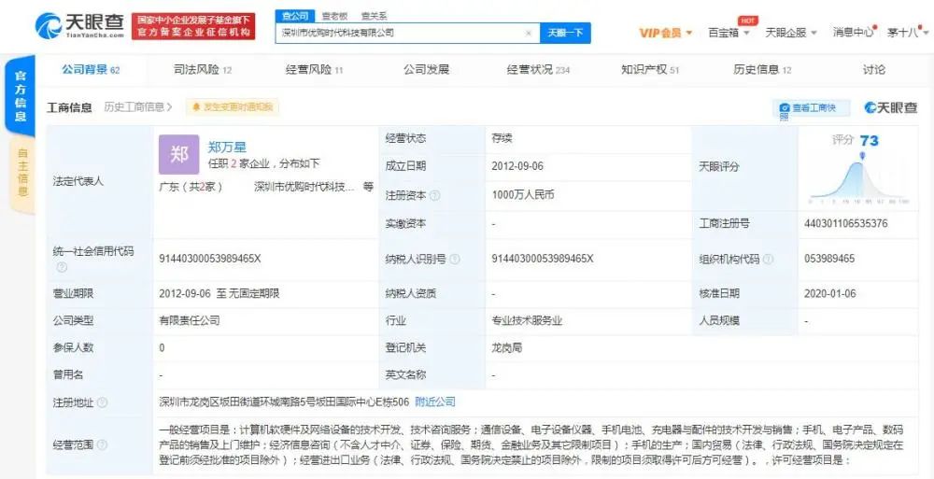Screen dimensions: 934x479
Task: Click the help icon beside 注册地址
Action: [x=102, y=402]
